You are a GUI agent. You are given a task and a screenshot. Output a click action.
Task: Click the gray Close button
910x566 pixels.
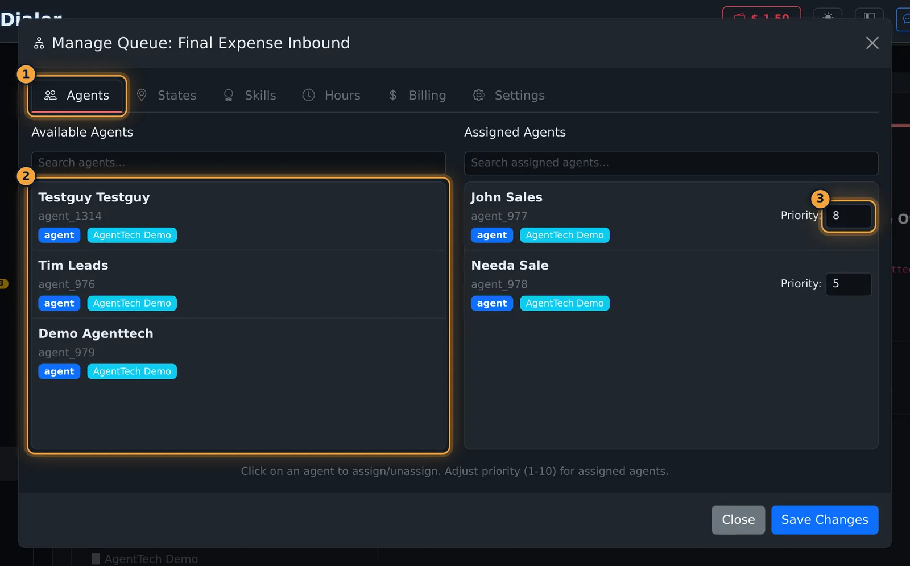[x=738, y=520]
